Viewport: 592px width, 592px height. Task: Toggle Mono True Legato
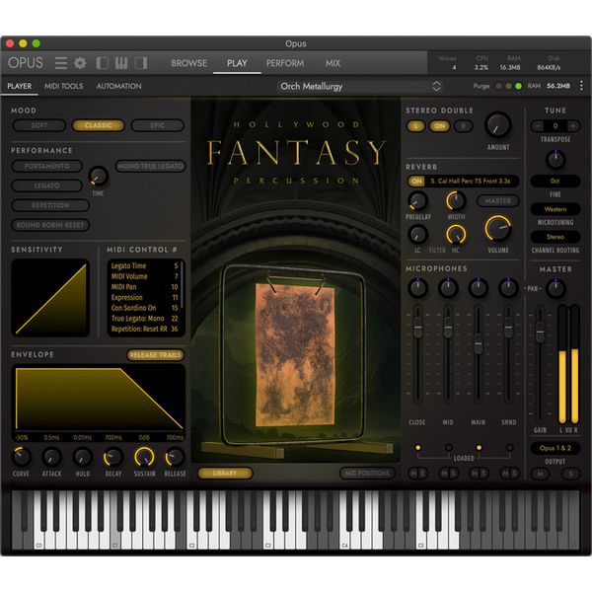(150, 166)
